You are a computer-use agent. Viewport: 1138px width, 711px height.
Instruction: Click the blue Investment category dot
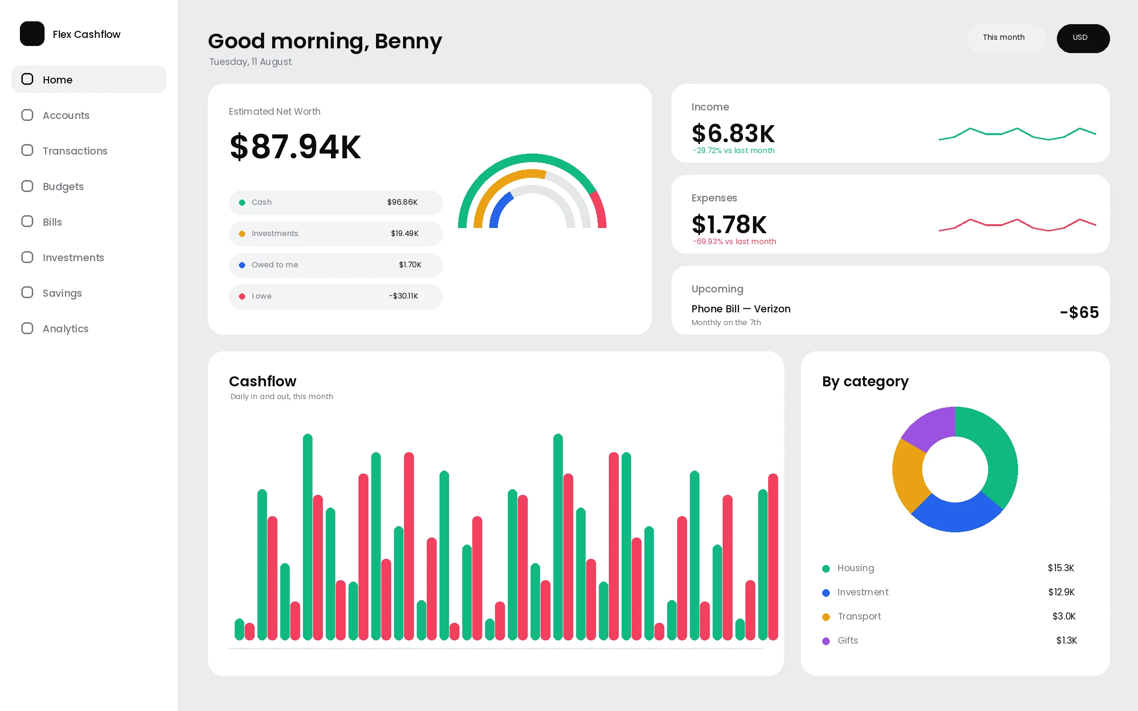tap(826, 592)
